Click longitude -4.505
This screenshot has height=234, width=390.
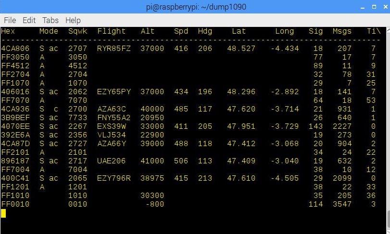coord(285,178)
